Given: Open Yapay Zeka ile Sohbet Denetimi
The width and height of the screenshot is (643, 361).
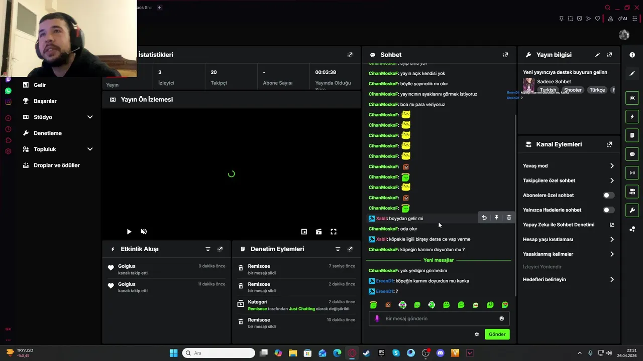Looking at the screenshot, I should click(x=569, y=225).
